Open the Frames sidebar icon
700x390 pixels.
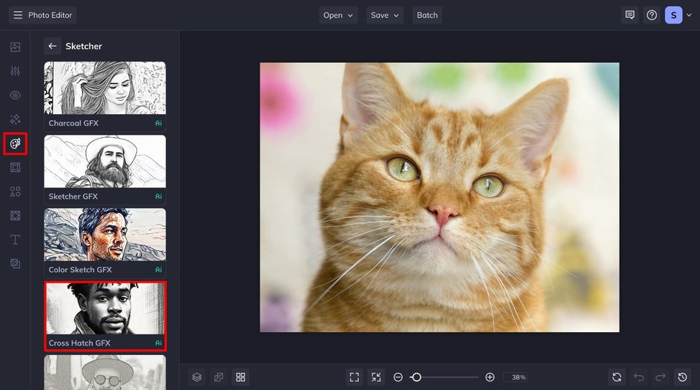coord(15,168)
